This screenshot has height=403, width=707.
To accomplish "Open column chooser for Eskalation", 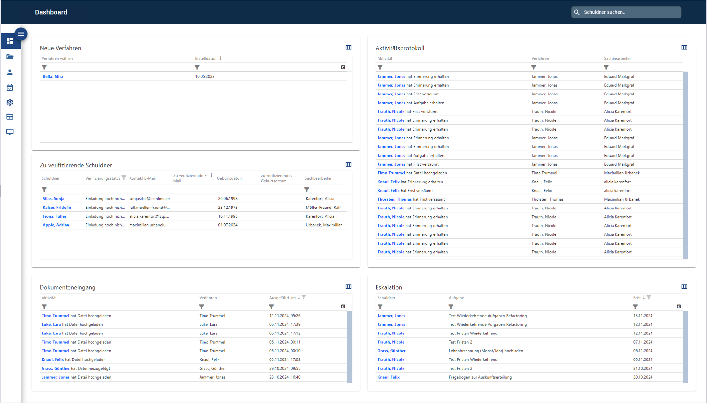I will [684, 287].
